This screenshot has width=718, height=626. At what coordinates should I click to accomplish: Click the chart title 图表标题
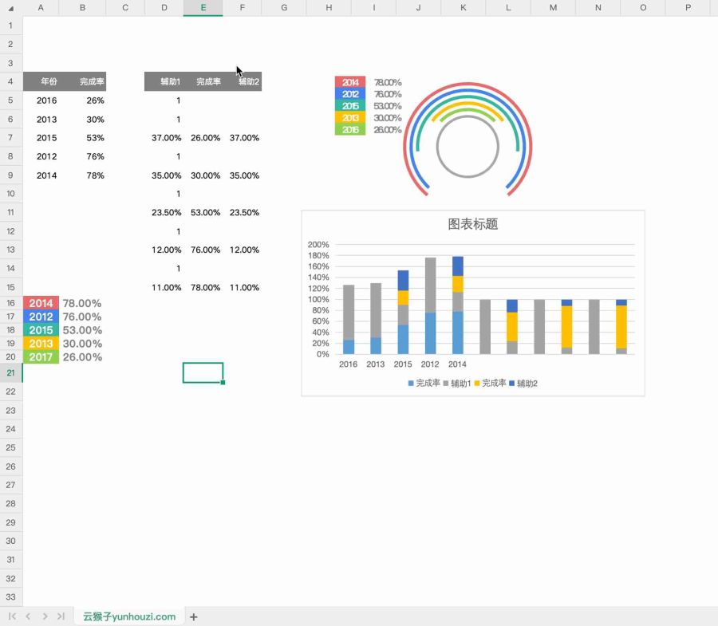(472, 224)
